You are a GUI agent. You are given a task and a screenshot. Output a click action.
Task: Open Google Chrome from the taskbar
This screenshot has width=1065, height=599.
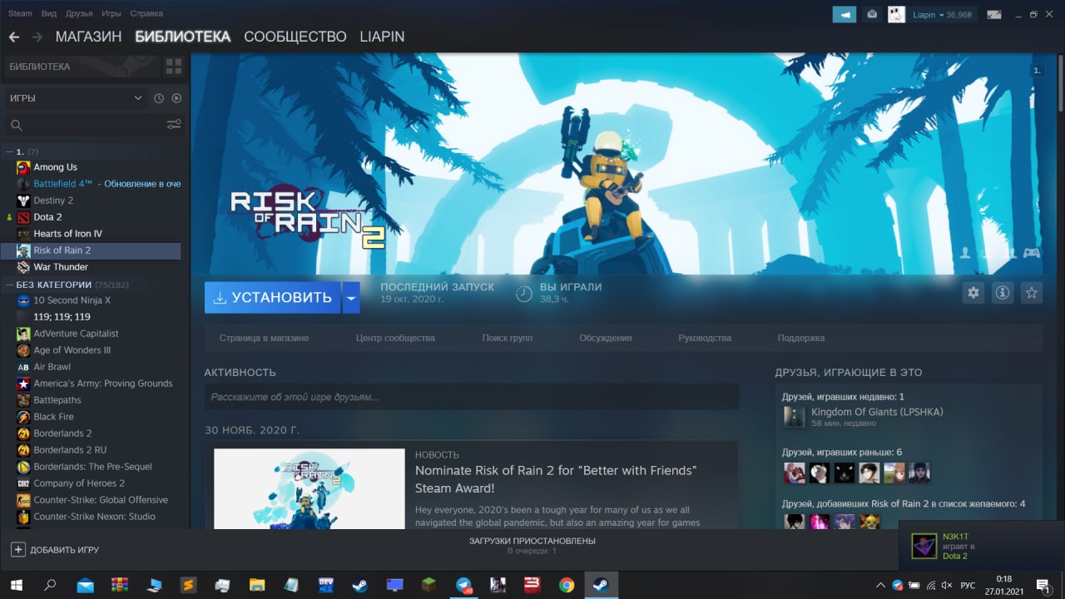pos(567,585)
